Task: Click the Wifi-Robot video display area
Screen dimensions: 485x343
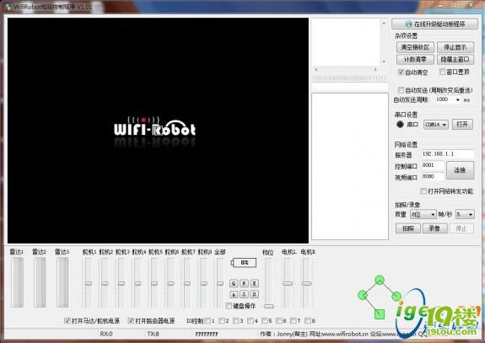Action: click(158, 131)
